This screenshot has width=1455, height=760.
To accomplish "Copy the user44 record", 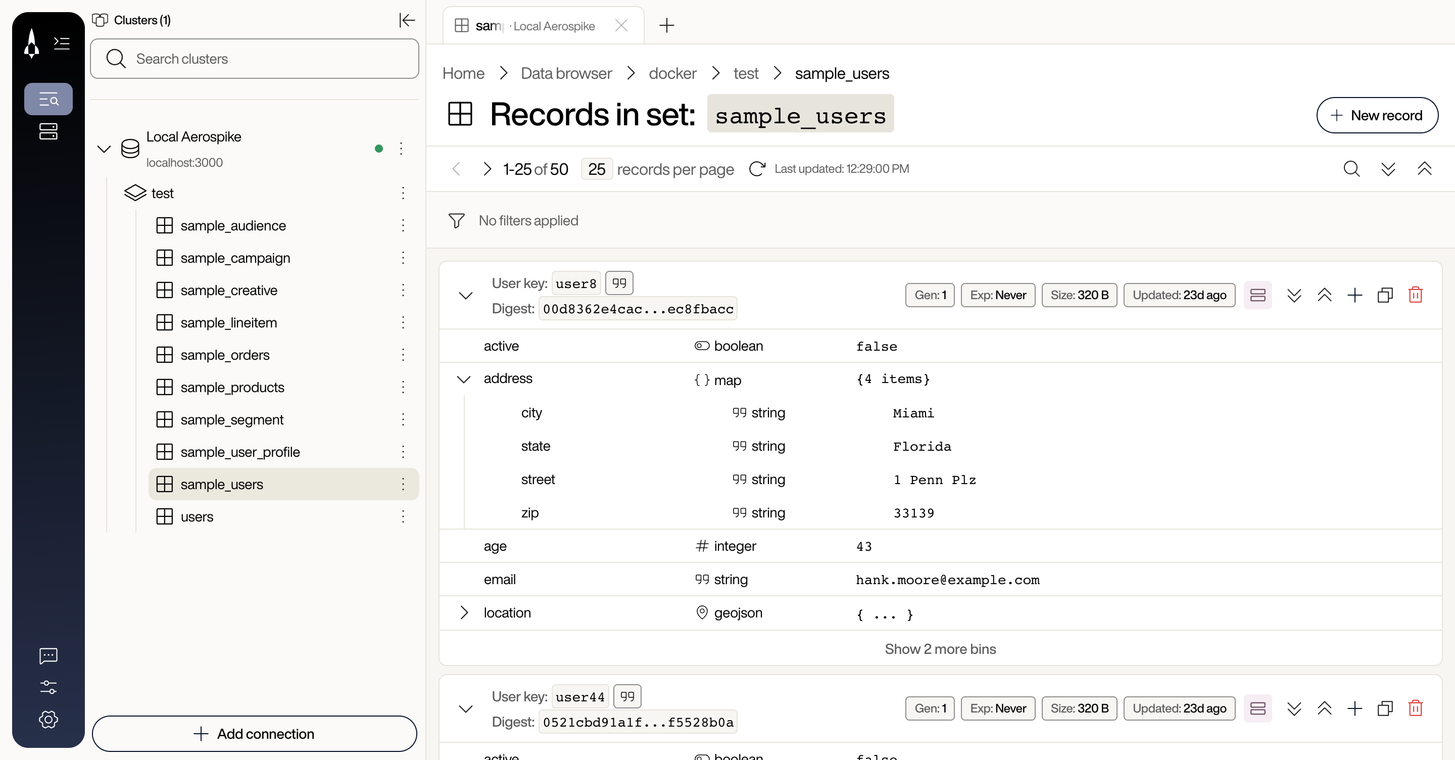I will pos(1385,708).
